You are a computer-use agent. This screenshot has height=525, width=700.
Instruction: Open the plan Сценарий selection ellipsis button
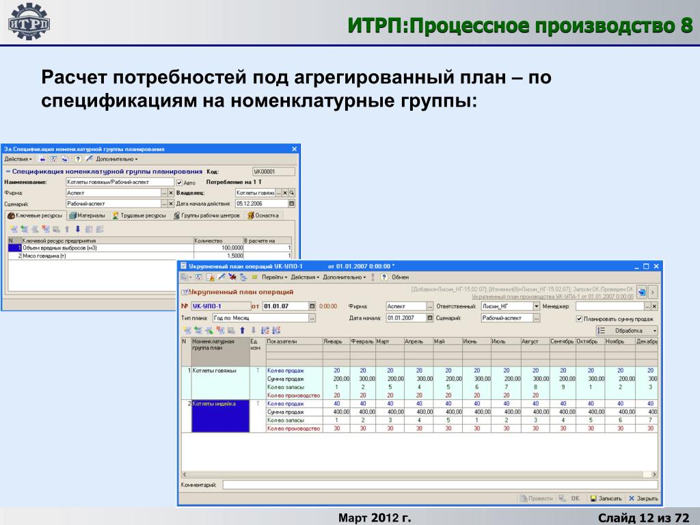537,318
